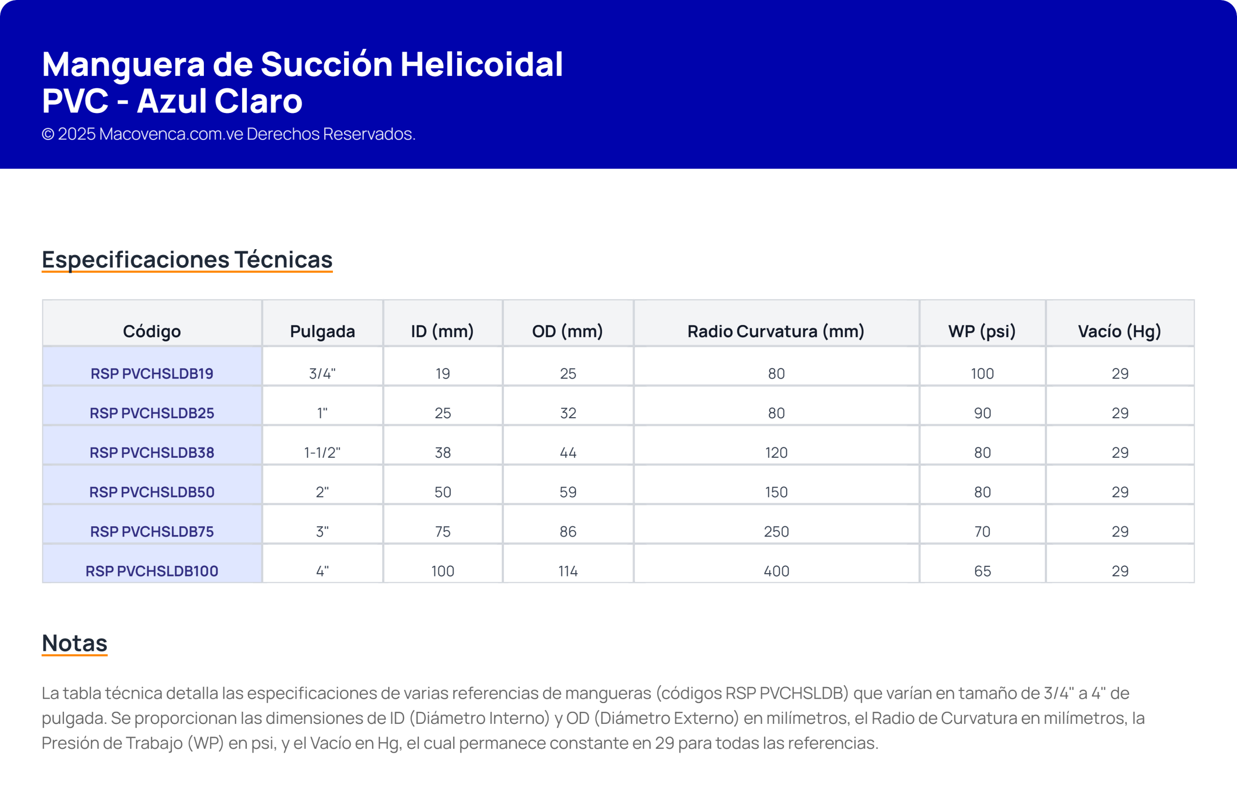Select the WP (psi) column header

pyautogui.click(x=982, y=331)
